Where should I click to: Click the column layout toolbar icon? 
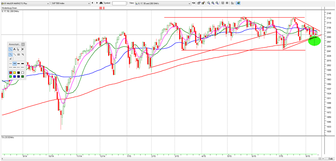click(227, 3)
